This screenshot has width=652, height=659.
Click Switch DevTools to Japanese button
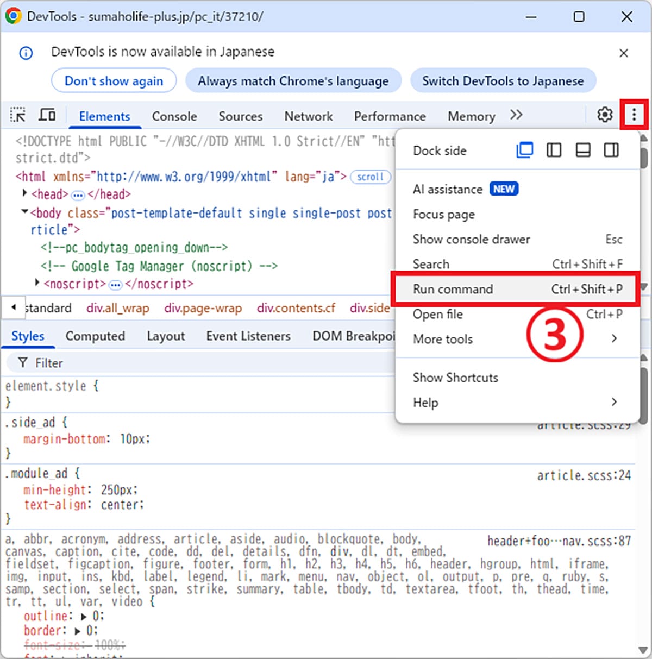point(503,81)
